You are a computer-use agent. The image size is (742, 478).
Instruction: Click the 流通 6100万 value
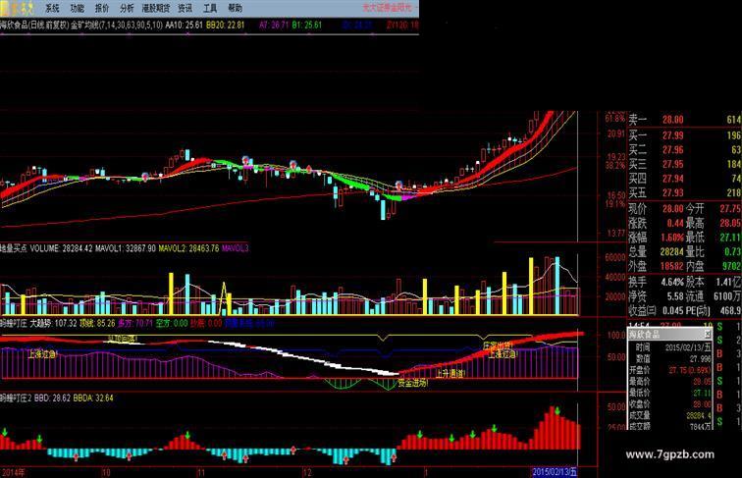pos(727,296)
